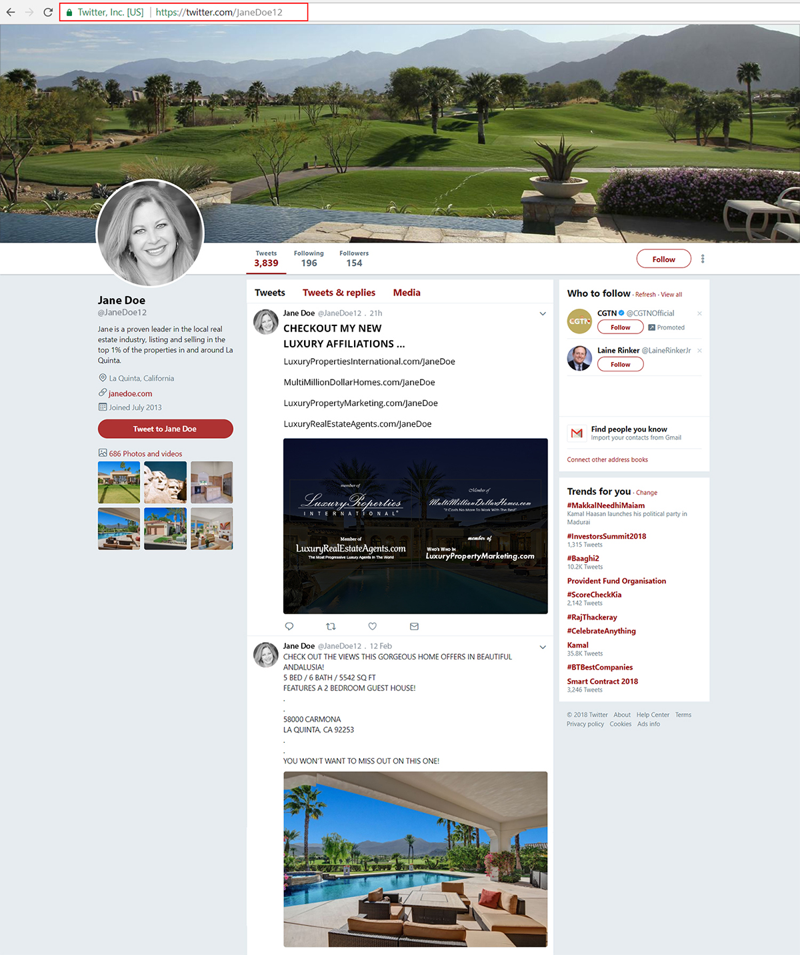The image size is (800, 955).
Task: Dismiss the Laine Rinker follow suggestion
Action: [x=699, y=351]
